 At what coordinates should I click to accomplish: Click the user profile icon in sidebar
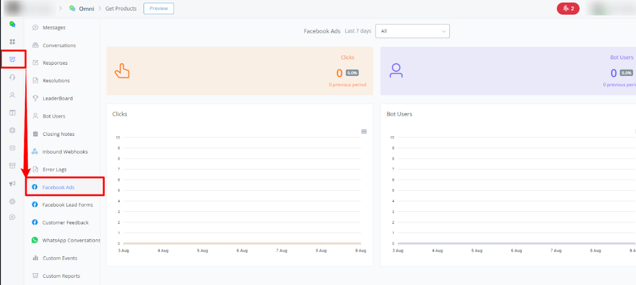pos(12,95)
